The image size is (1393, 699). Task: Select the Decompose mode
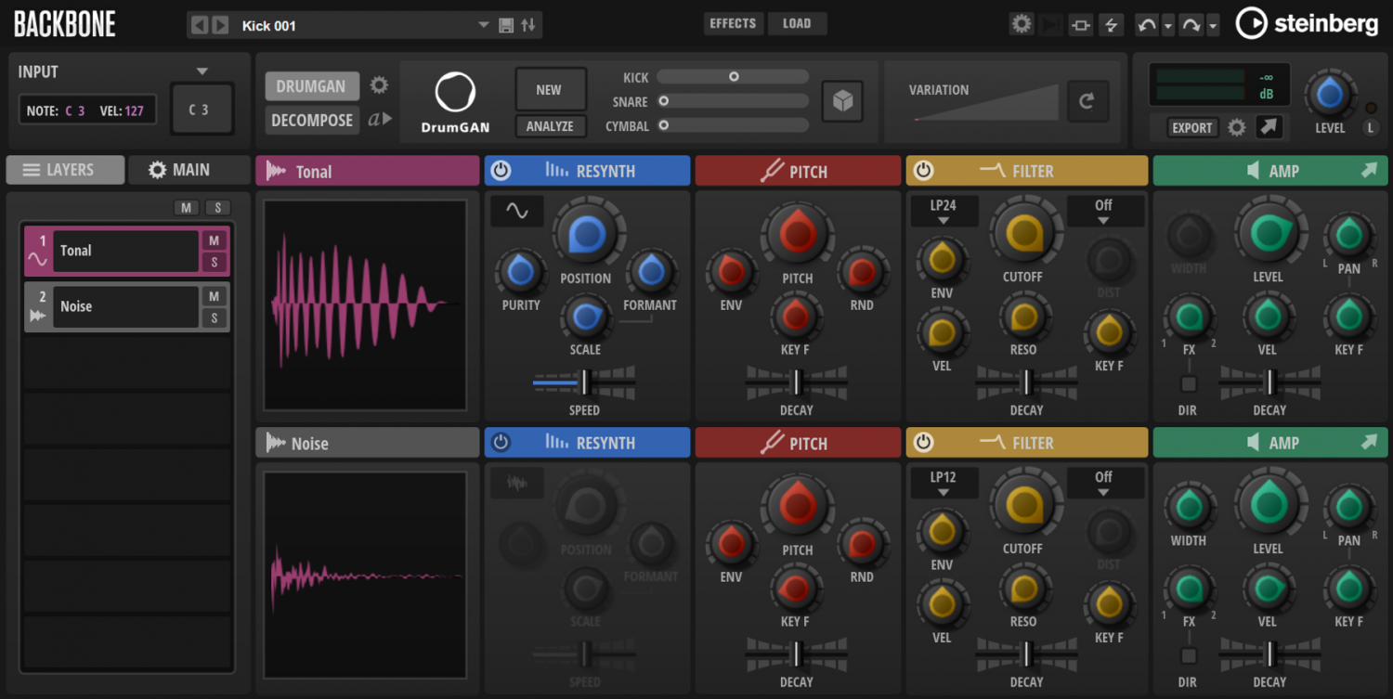coord(312,120)
